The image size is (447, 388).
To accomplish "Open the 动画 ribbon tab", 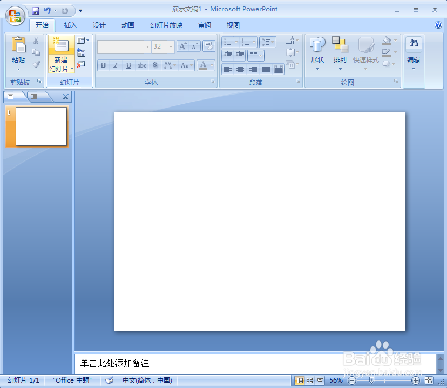I will tap(127, 25).
